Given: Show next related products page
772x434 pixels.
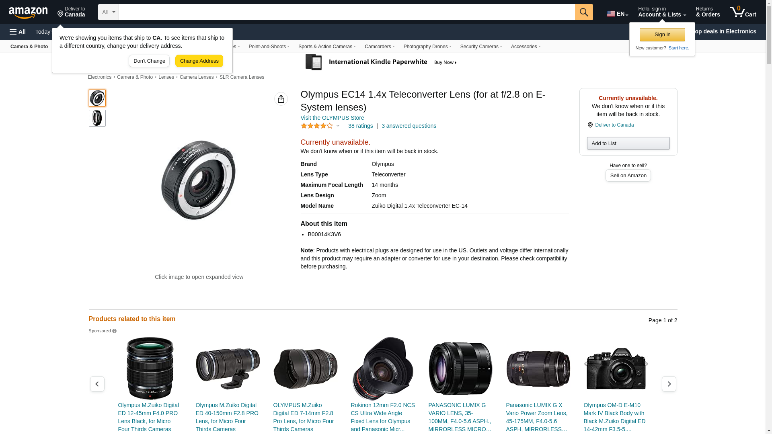Looking at the screenshot, I should (669, 384).
